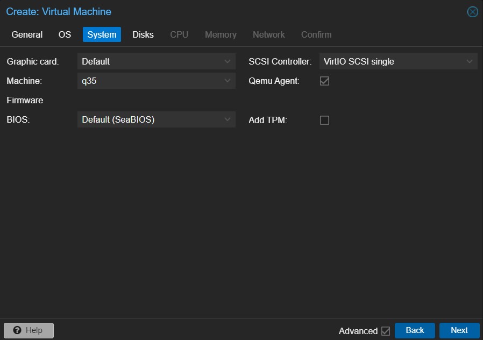Open the Confirm tab
Screen dimensions: 483x340
pyautogui.click(x=316, y=34)
